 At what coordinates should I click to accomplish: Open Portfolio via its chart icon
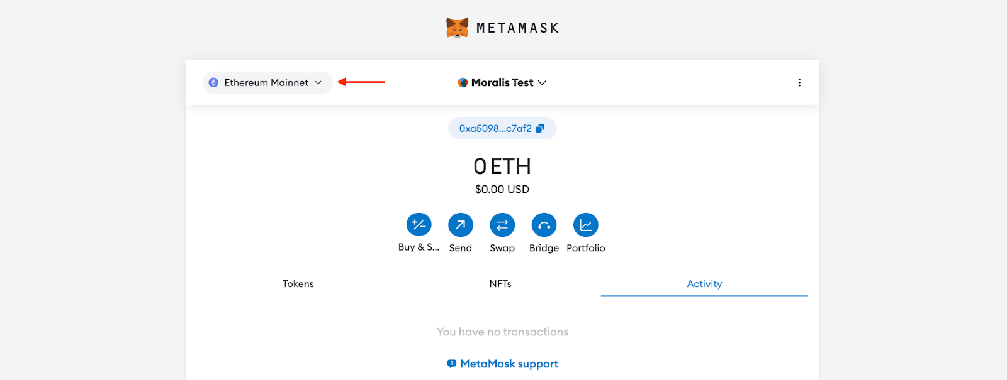[x=585, y=226]
